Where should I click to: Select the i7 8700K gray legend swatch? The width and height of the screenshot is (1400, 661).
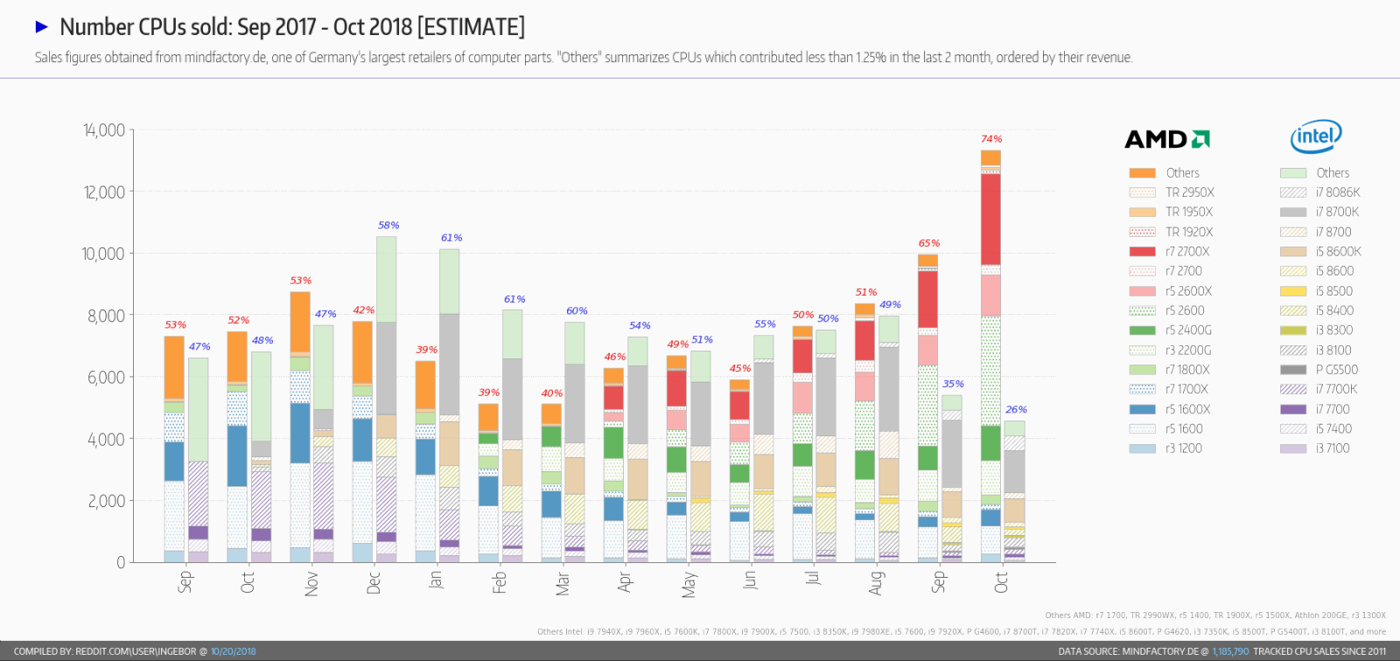click(1292, 212)
